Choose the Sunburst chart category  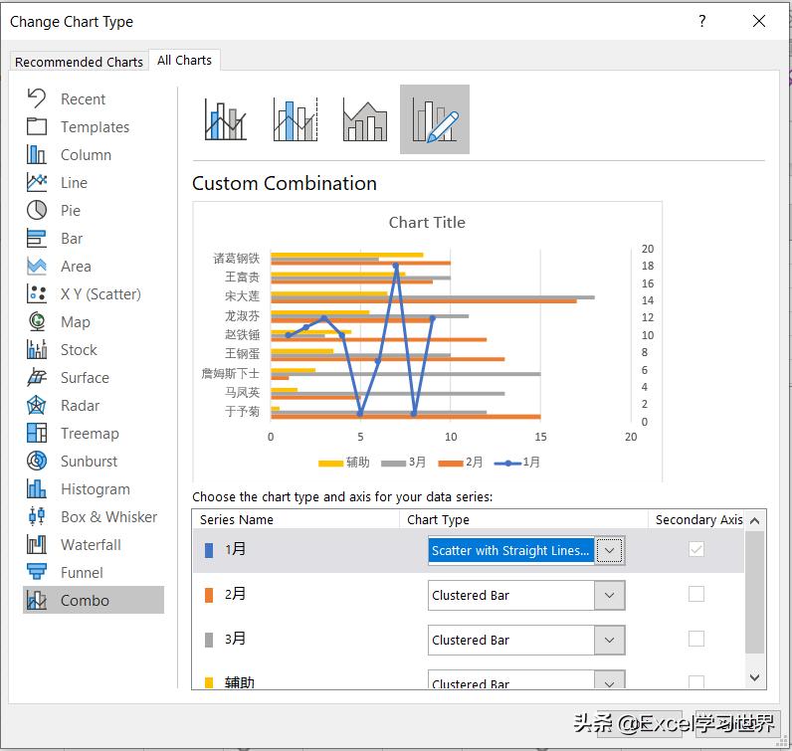pos(89,462)
